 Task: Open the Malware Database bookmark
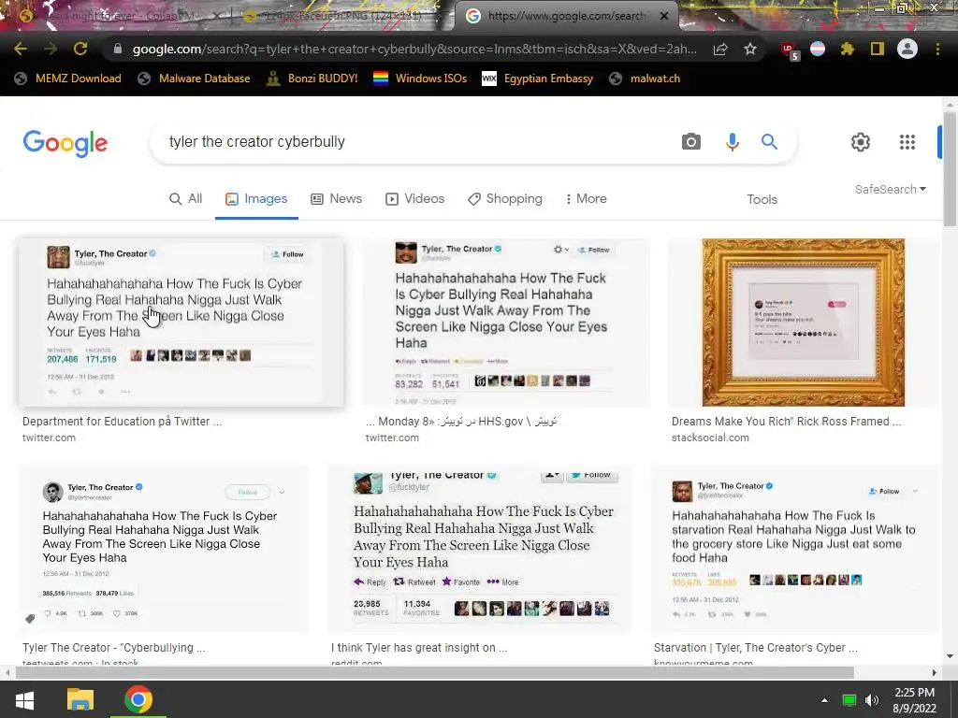194,79
